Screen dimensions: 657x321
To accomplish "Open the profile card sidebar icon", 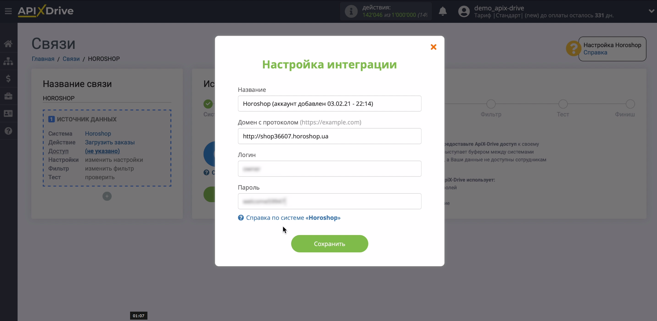I will point(8,113).
